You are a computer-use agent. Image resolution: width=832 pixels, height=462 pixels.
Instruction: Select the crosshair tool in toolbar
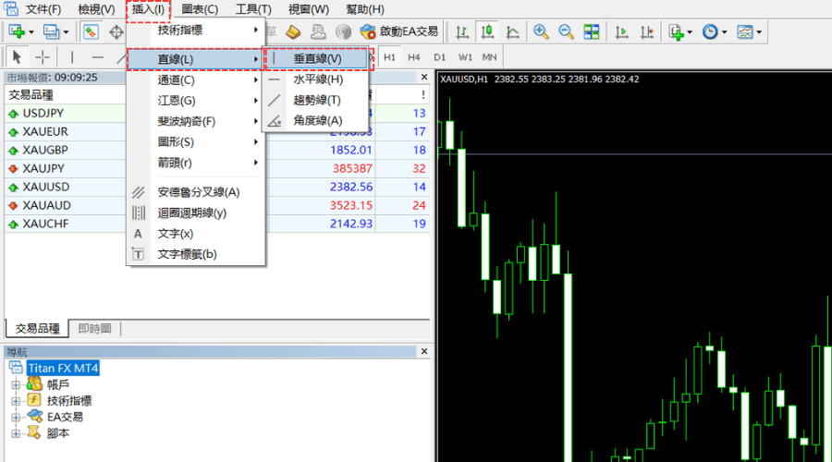tap(43, 57)
